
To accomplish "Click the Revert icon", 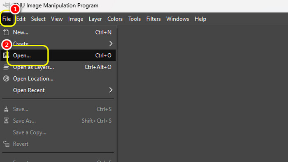I will point(6,144).
